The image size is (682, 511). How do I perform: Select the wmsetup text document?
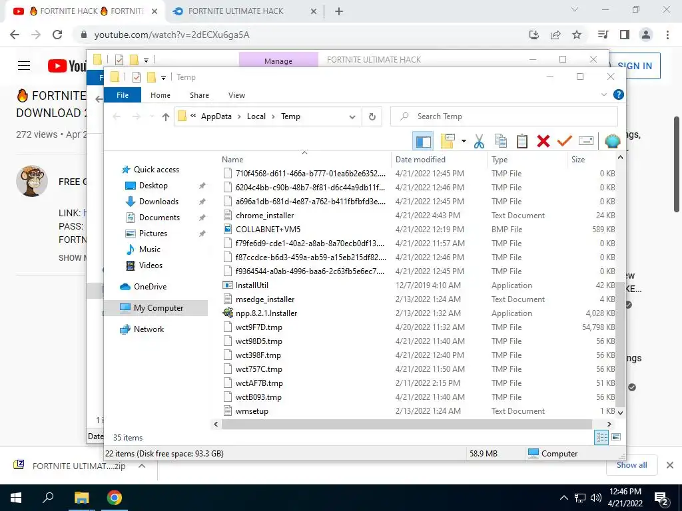[x=252, y=411]
